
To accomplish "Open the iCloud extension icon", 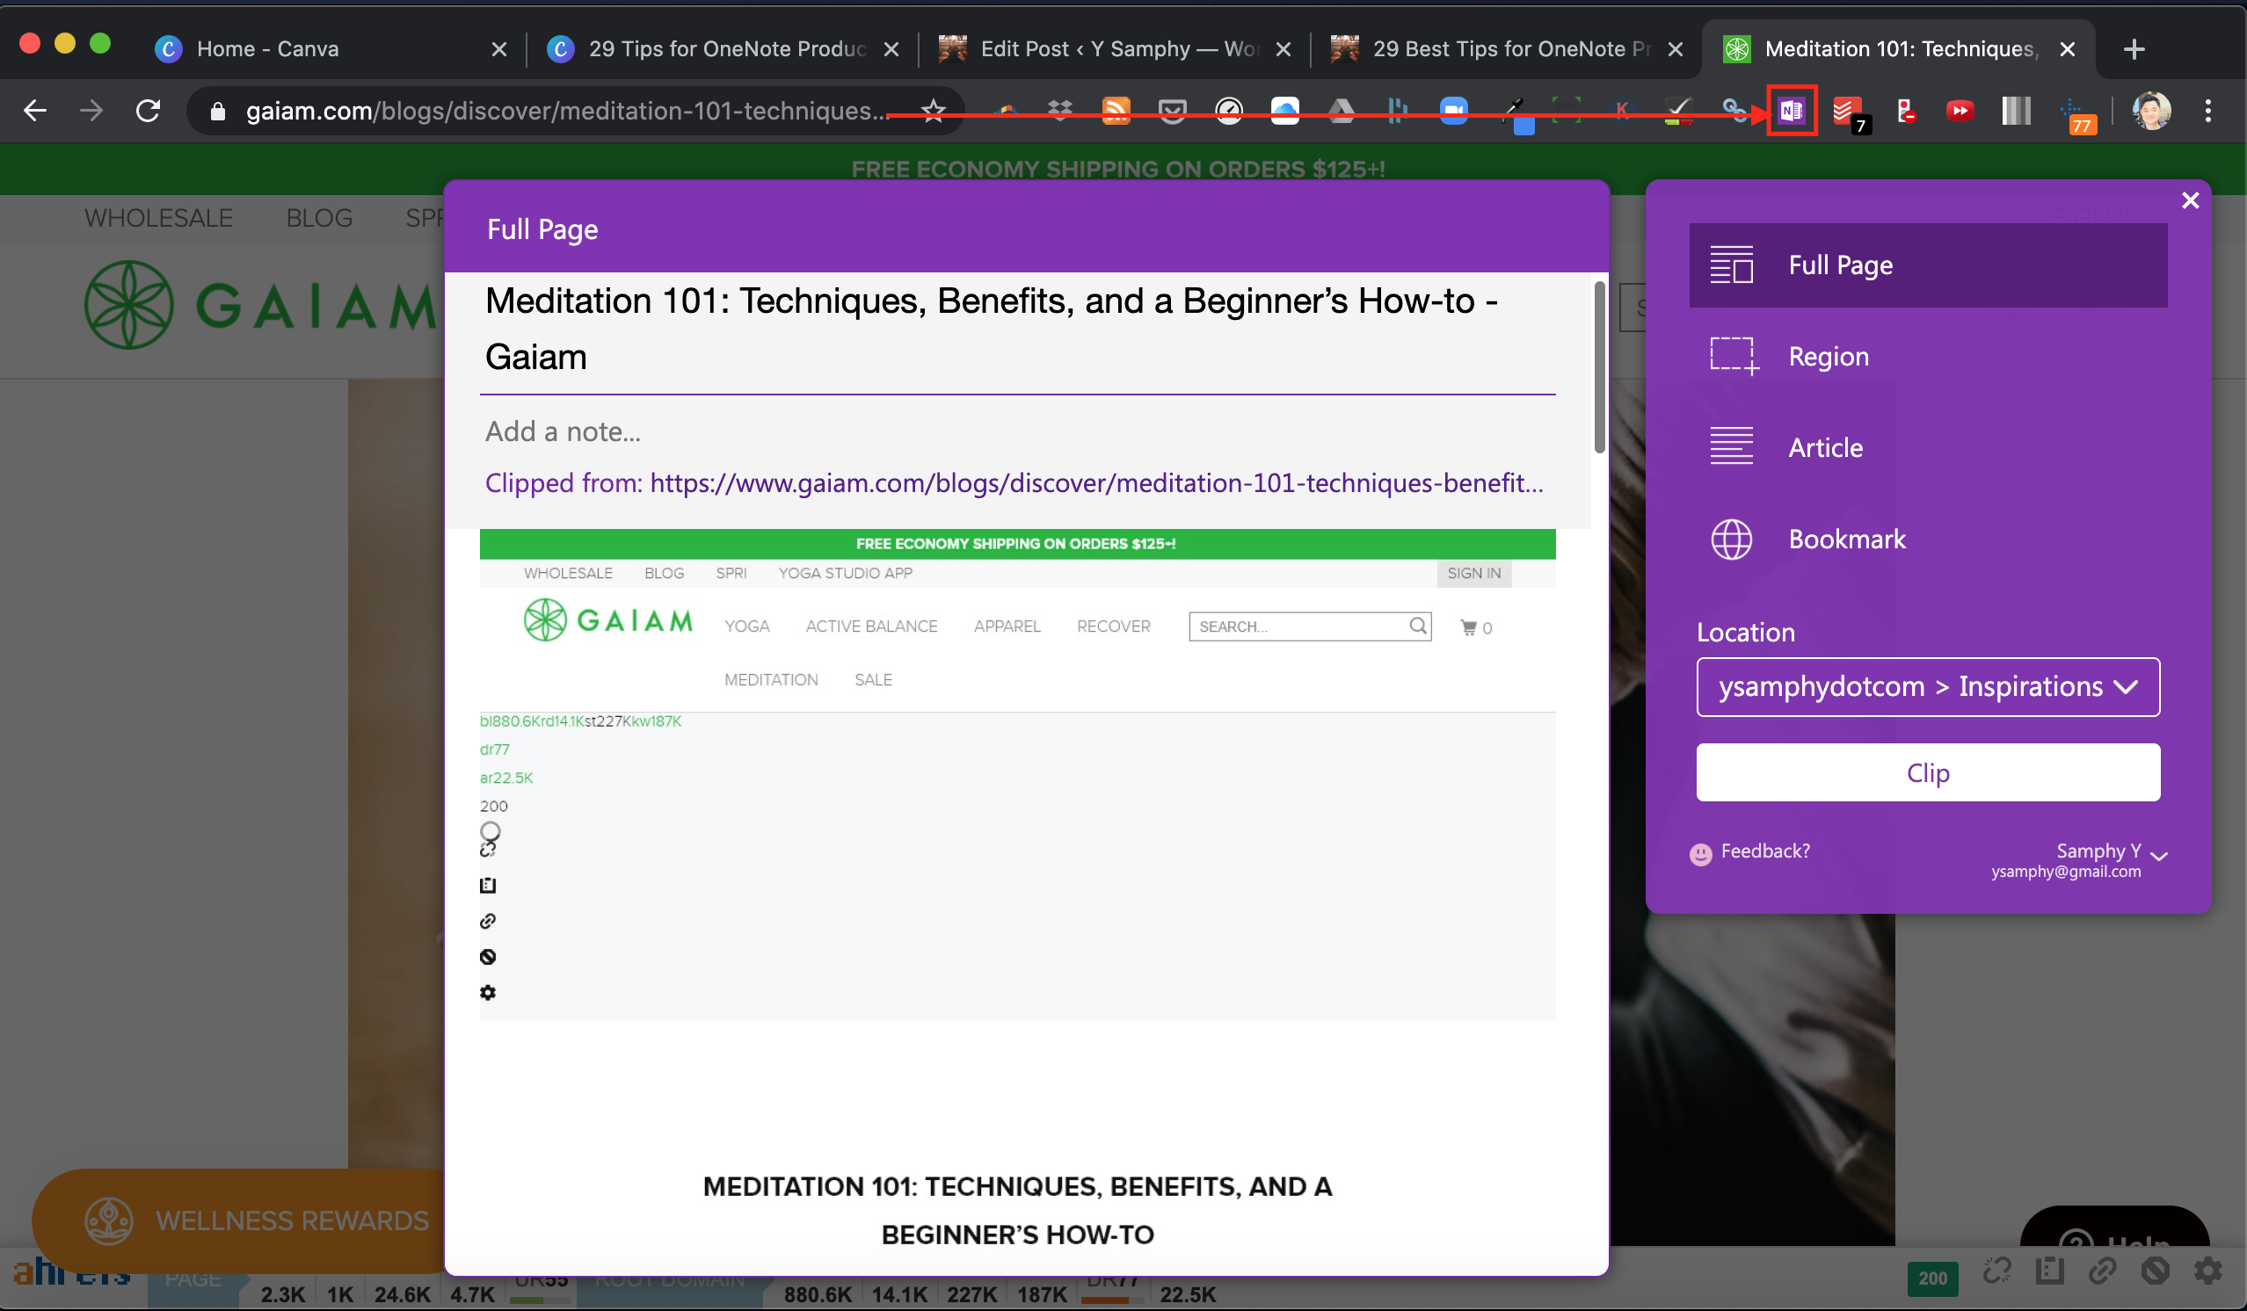I will pyautogui.click(x=1284, y=111).
